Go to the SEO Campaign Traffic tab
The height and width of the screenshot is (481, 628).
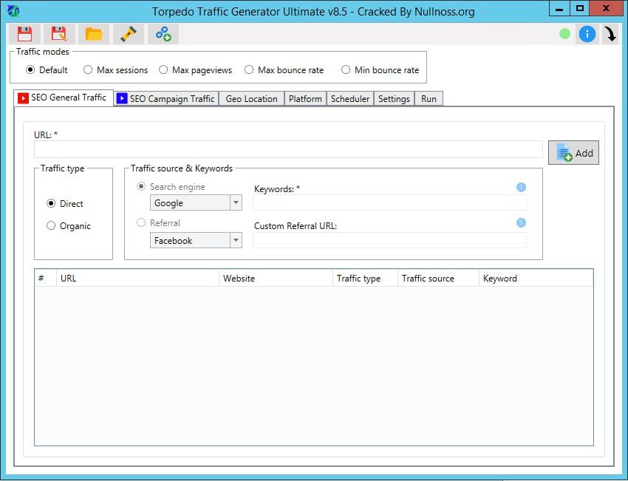coord(166,99)
